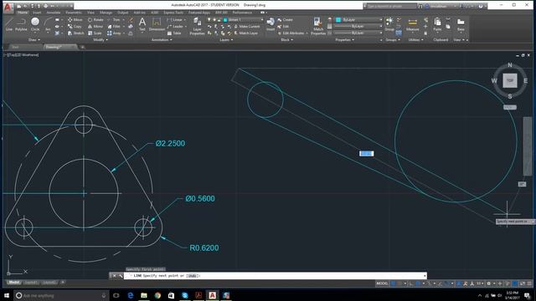Click the Array tool
This screenshot has width=536, height=301.
(114, 33)
